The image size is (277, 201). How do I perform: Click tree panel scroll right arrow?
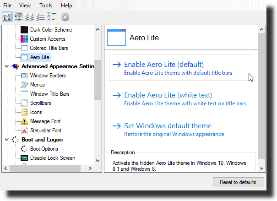coord(90,168)
